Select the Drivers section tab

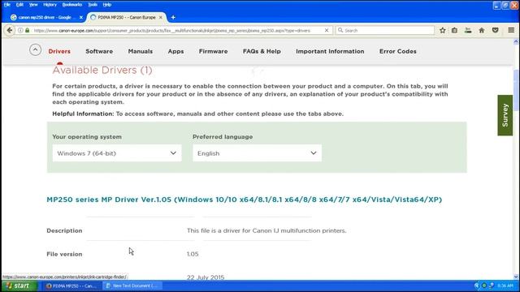click(59, 51)
